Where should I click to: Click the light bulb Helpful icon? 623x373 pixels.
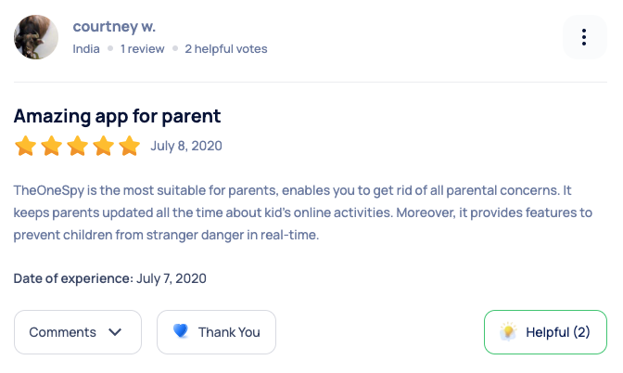tap(508, 331)
